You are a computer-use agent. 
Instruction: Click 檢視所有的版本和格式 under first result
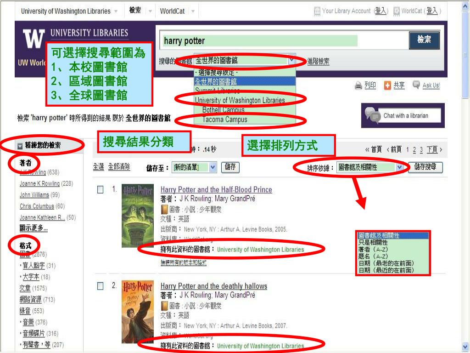[184, 262]
